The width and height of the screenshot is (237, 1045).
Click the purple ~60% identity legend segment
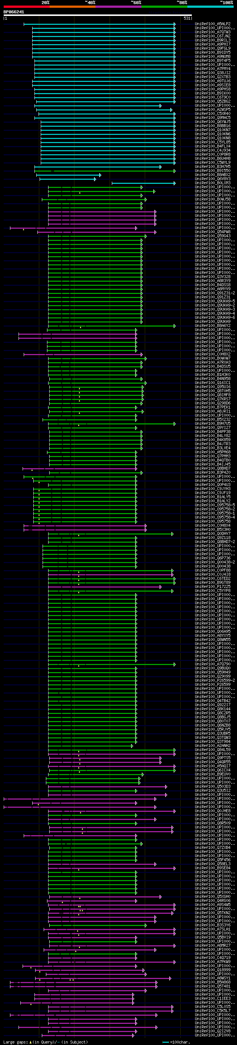click(118, 7)
